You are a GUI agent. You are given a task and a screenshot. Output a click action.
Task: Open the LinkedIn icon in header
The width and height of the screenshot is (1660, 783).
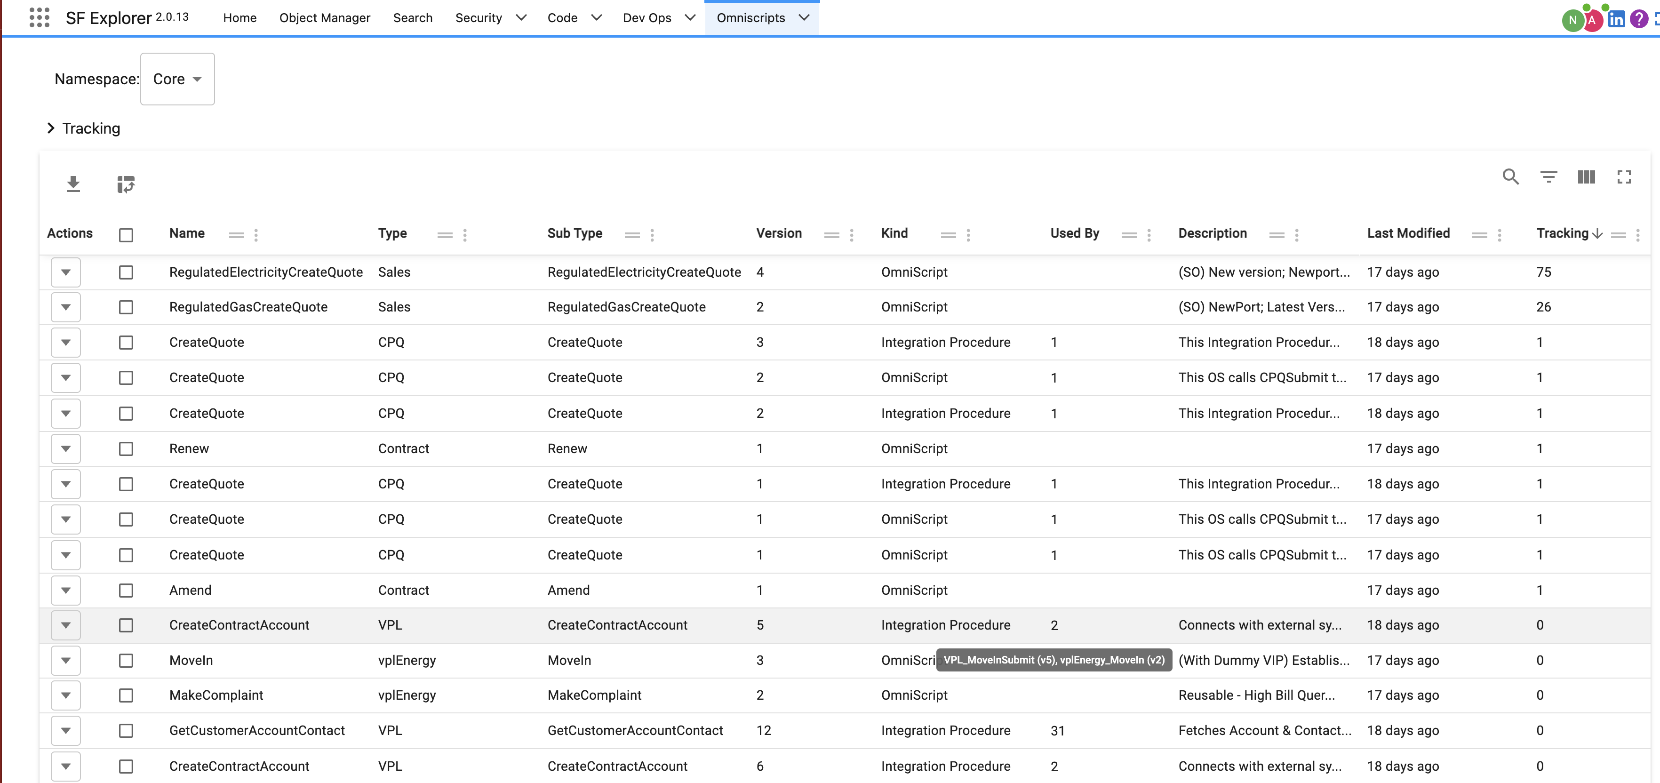point(1616,19)
